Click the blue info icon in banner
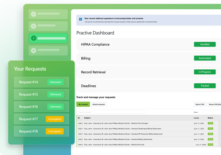221x155 pixels. (81, 19)
